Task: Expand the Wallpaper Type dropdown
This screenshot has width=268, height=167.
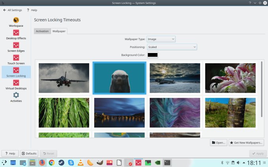Action: tap(161, 39)
